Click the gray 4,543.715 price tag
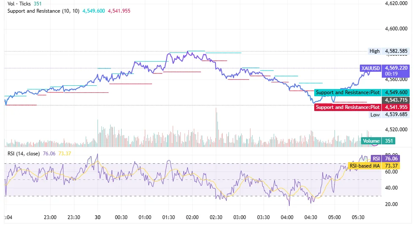Screen dimensions: 416x225 pyautogui.click(x=396, y=100)
